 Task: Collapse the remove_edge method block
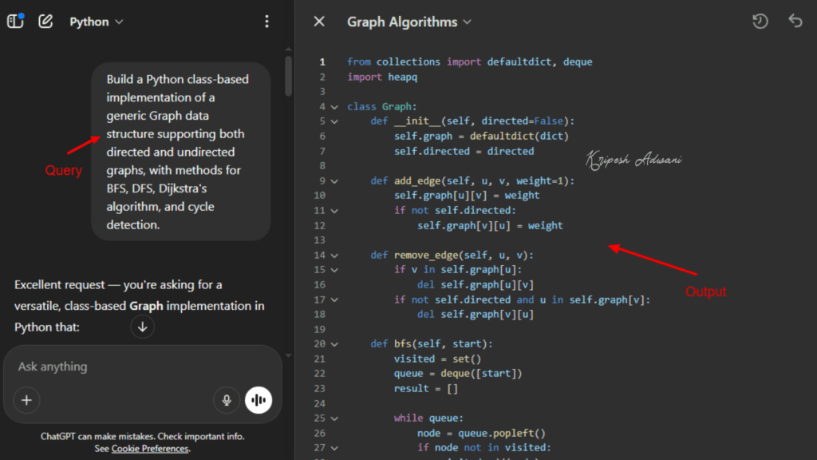pyautogui.click(x=335, y=255)
